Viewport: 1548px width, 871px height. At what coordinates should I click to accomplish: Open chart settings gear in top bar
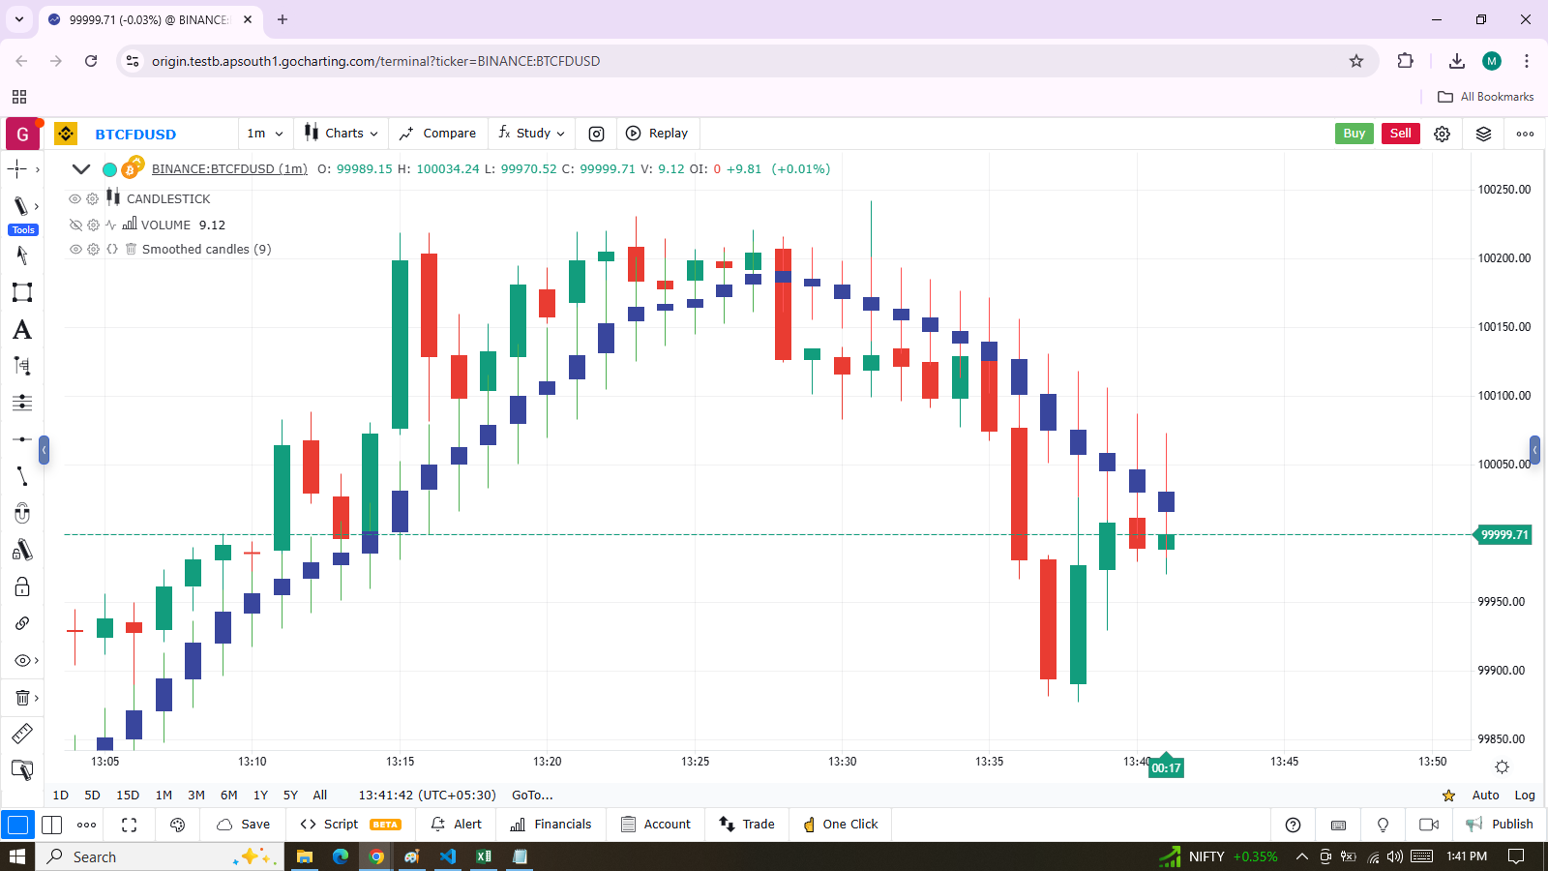click(x=1442, y=134)
